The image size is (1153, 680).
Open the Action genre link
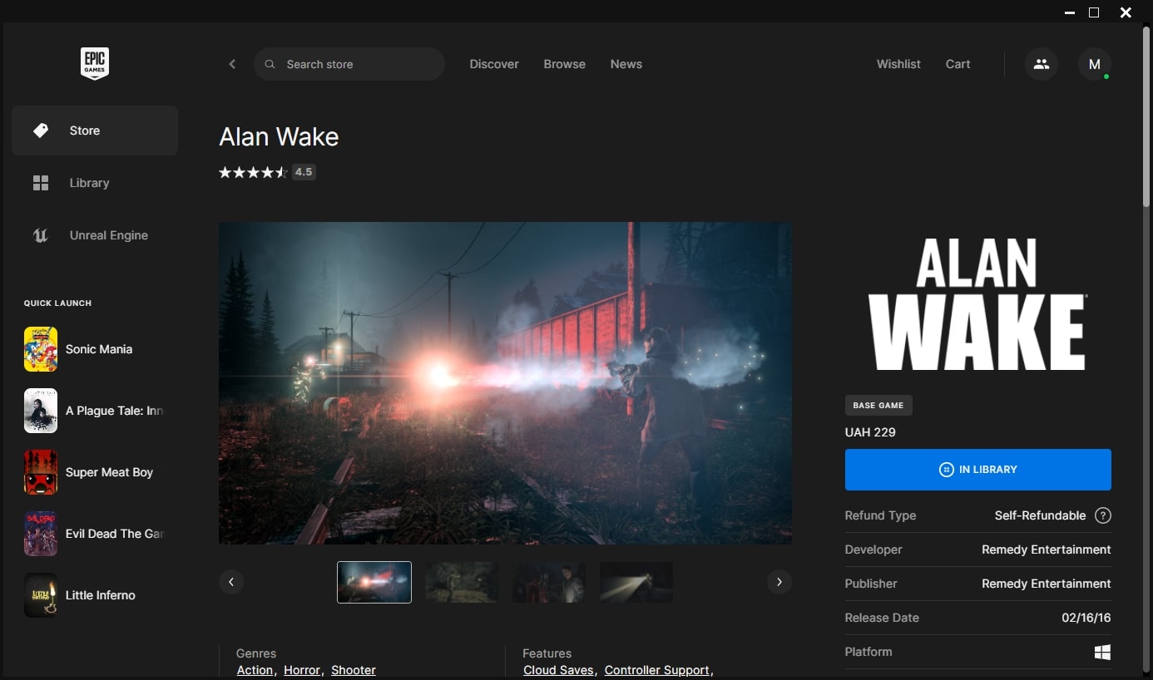(x=255, y=670)
